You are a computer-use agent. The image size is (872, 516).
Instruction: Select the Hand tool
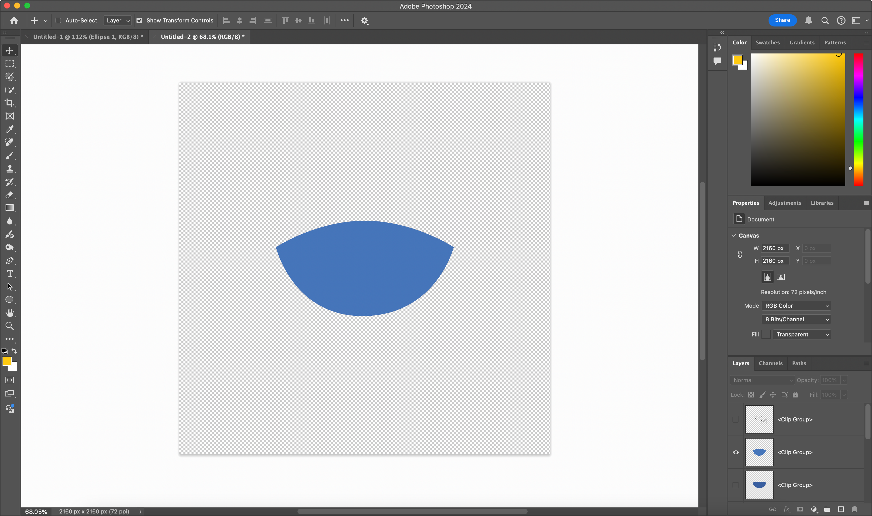coord(9,312)
